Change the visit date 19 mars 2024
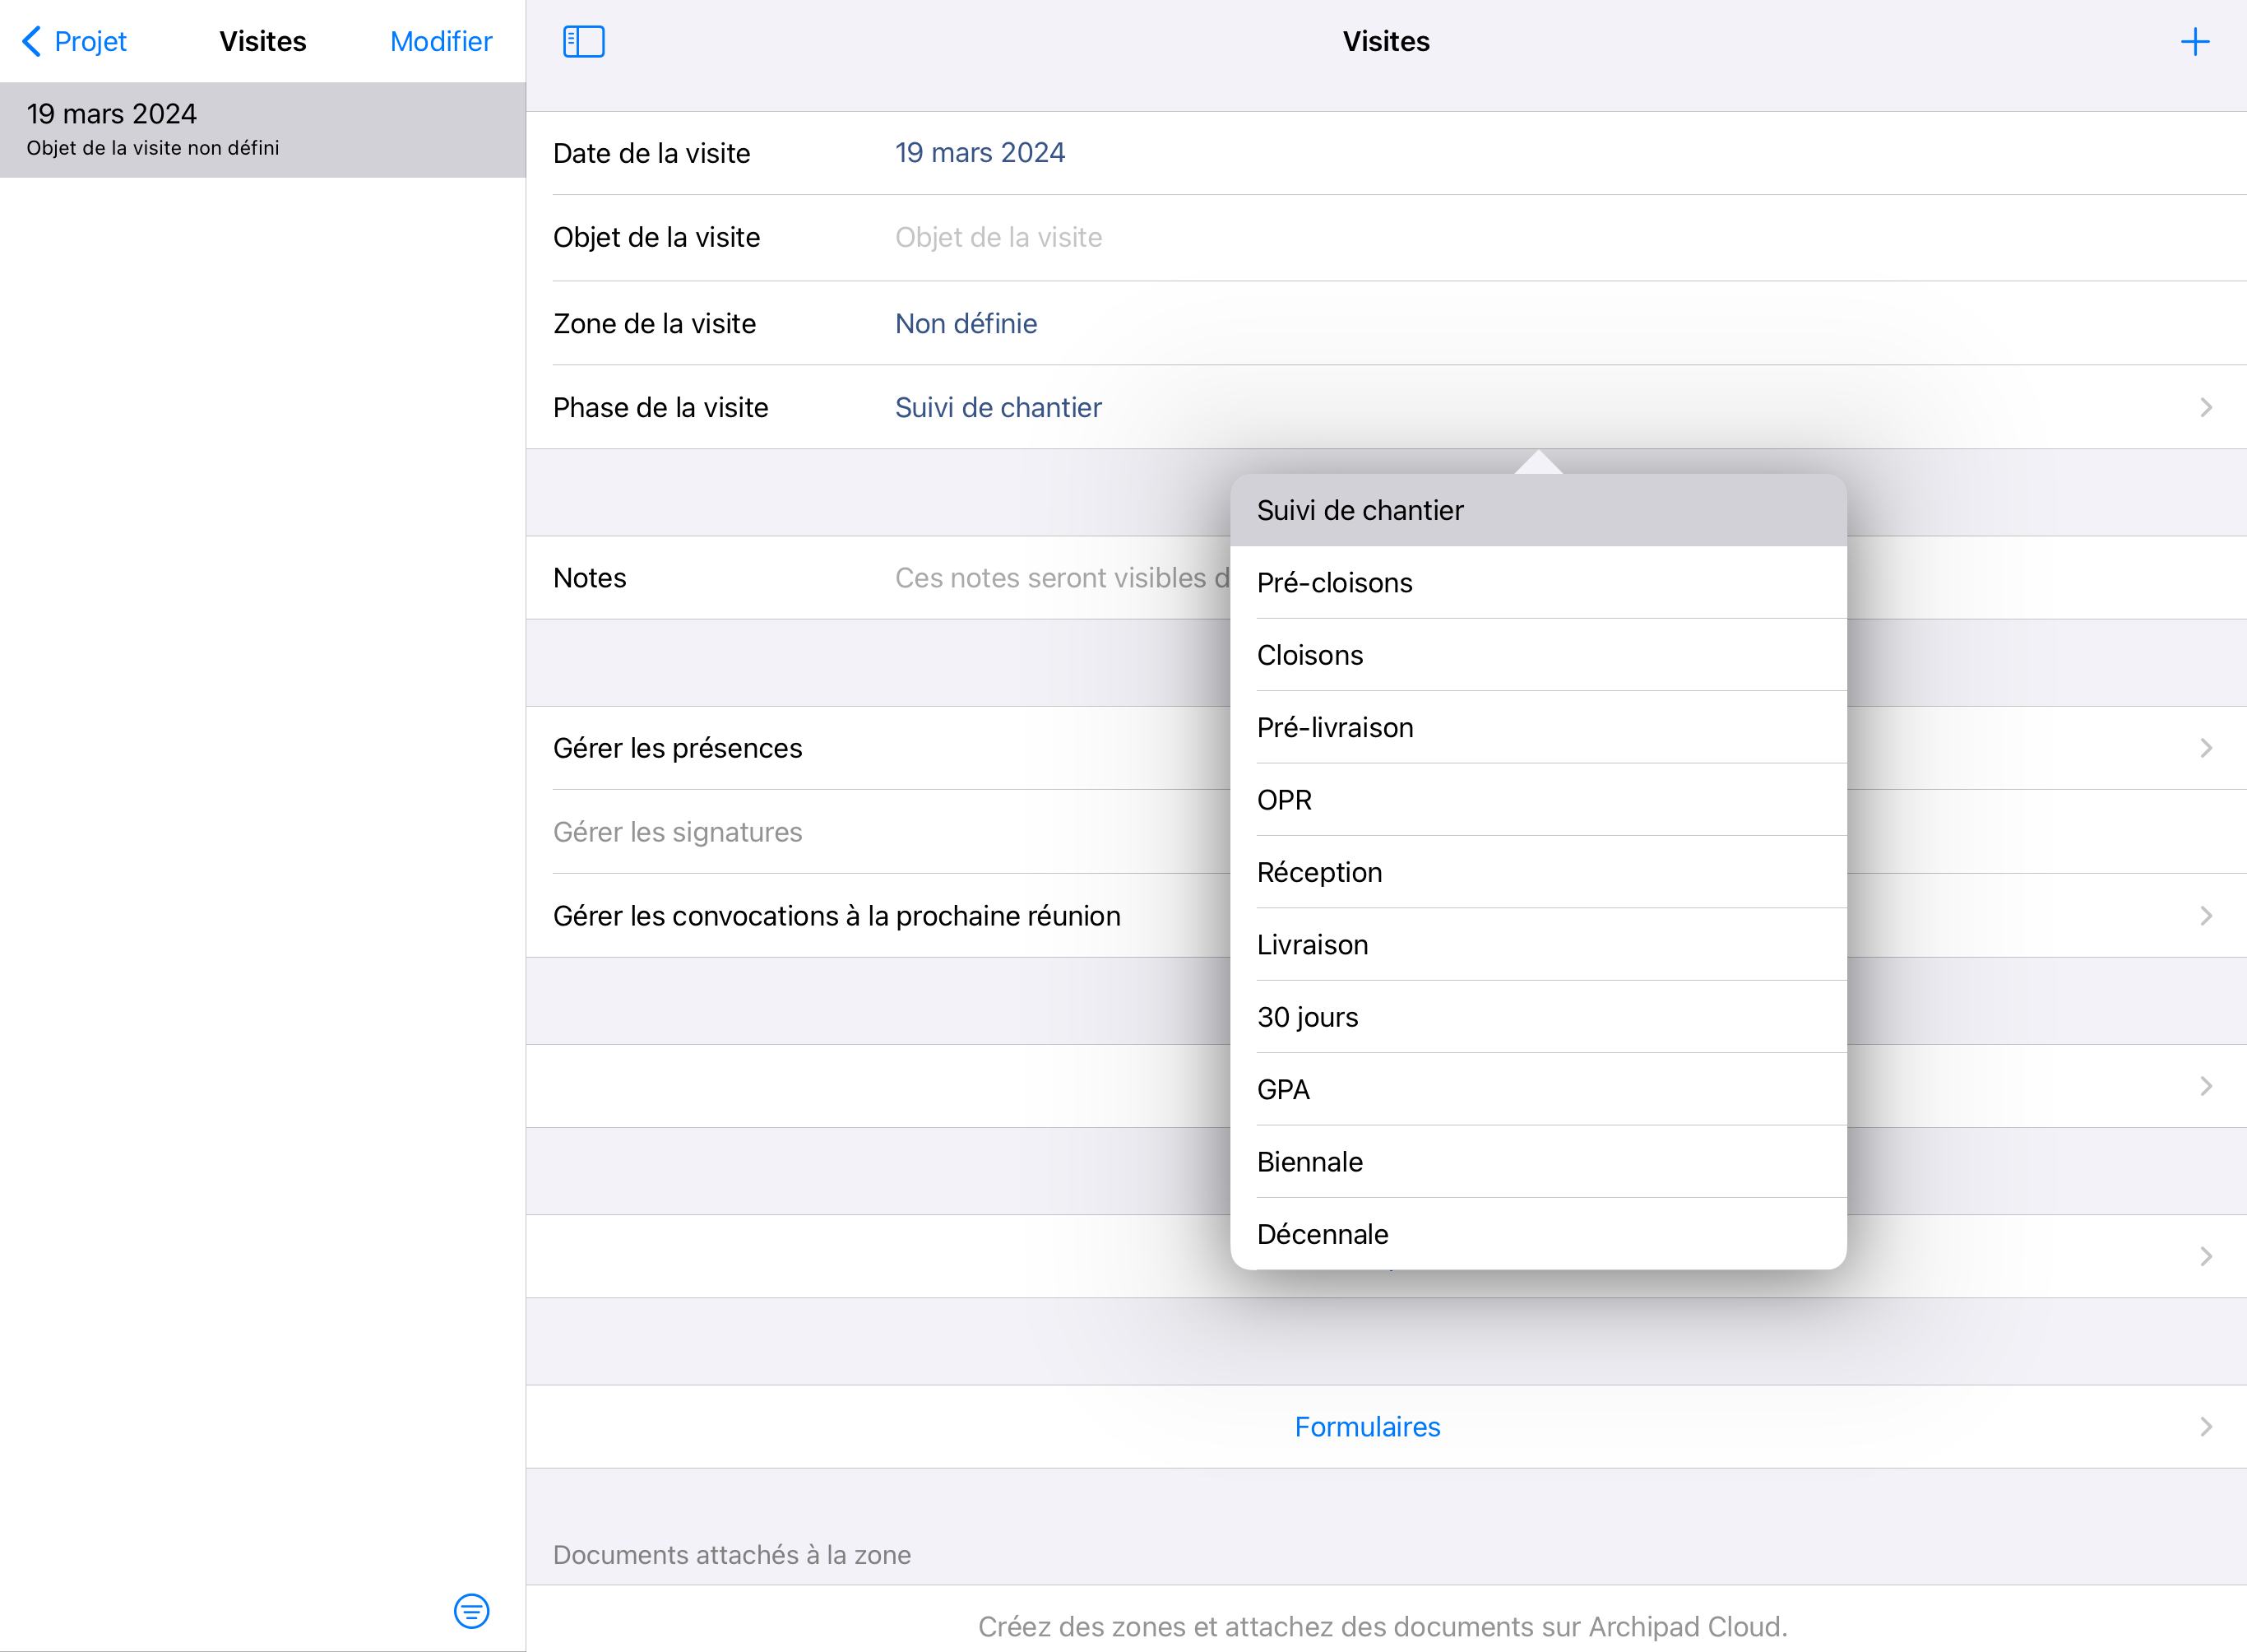 click(980, 153)
